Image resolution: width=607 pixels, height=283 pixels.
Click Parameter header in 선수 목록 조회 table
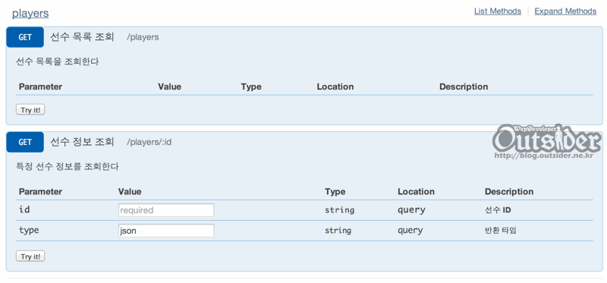tap(41, 86)
